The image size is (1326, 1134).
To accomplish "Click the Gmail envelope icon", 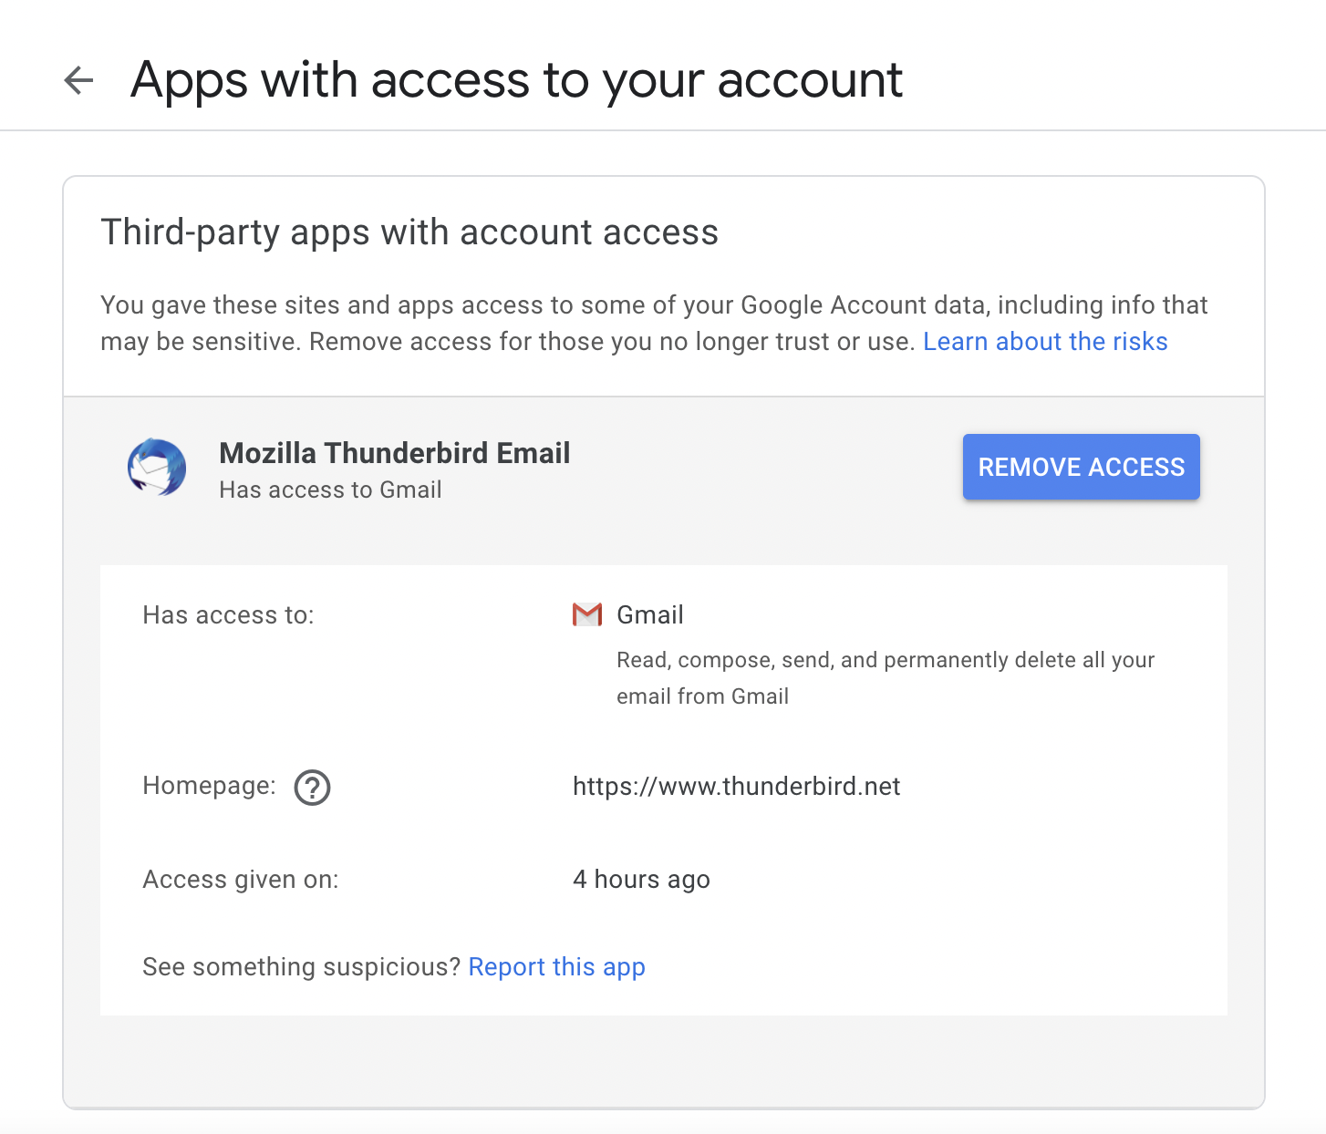I will pos(586,615).
